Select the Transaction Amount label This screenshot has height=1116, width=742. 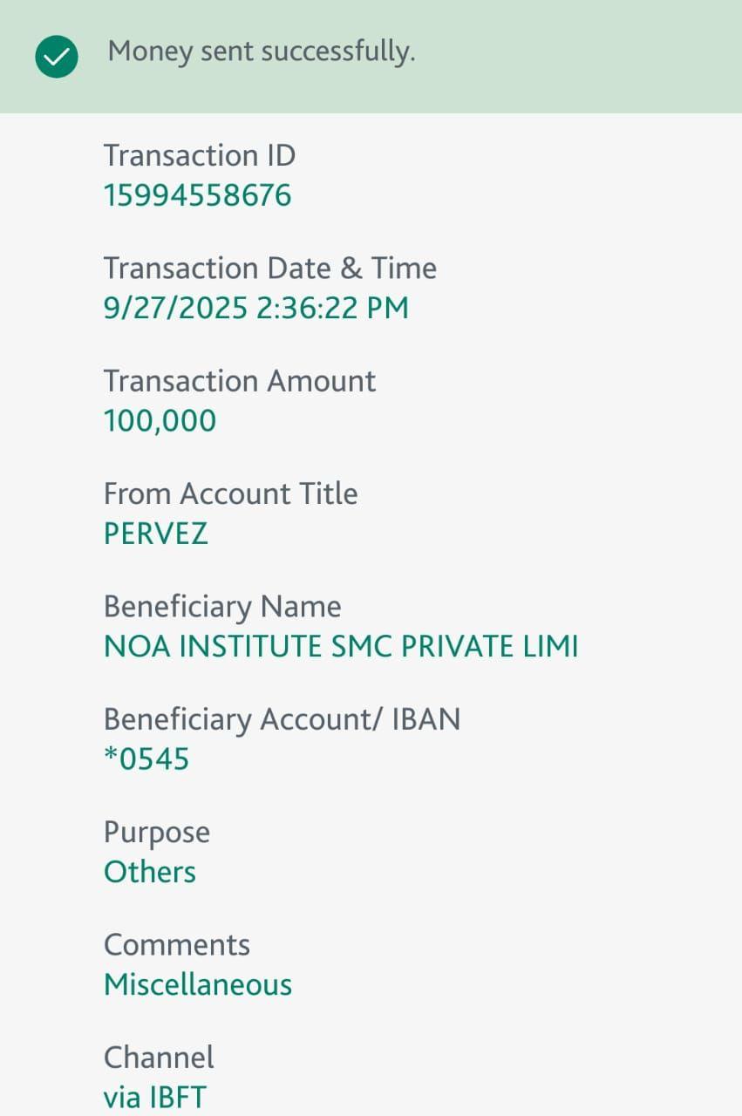pyautogui.click(x=240, y=381)
